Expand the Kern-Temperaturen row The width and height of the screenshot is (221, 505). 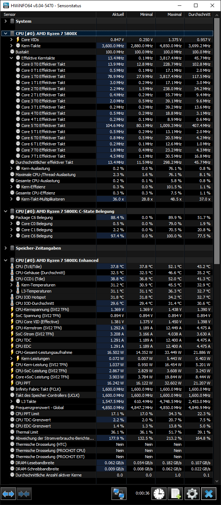coord(12,285)
